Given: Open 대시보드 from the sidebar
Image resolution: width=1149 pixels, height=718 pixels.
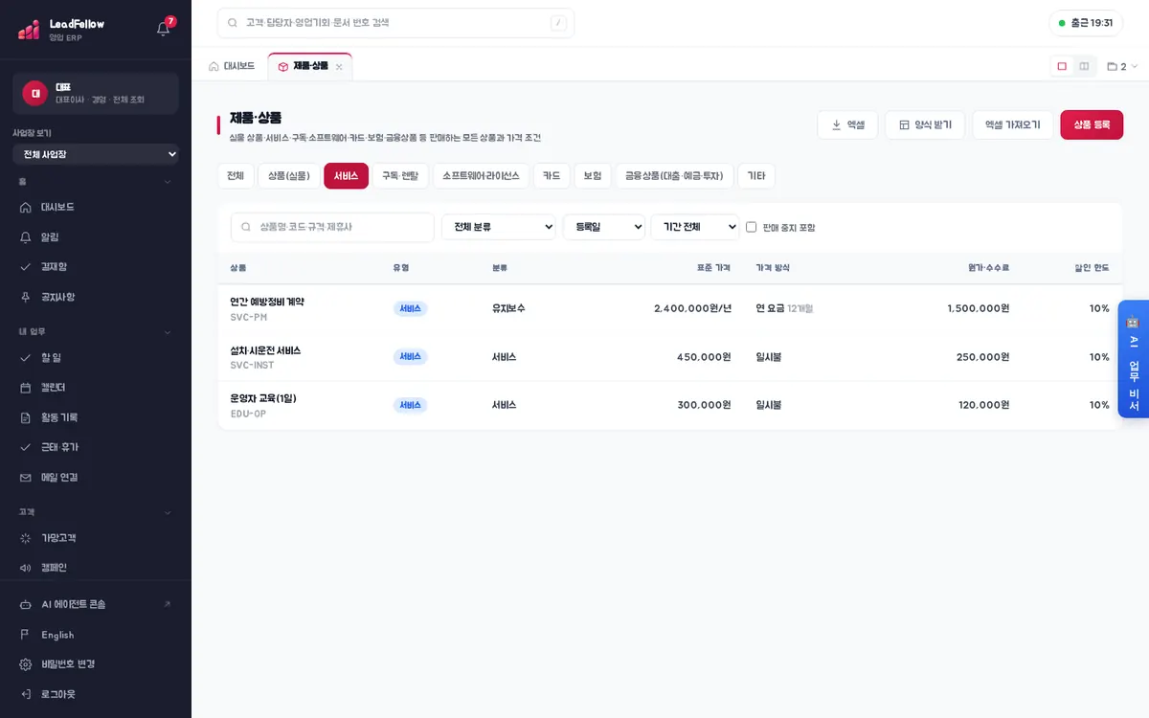Looking at the screenshot, I should [96, 207].
